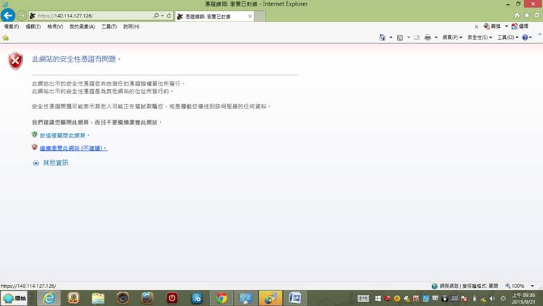Viewport: 543px width, 306px height.
Task: Open the File Explorer folder on taskbar
Action: [x=98, y=298]
